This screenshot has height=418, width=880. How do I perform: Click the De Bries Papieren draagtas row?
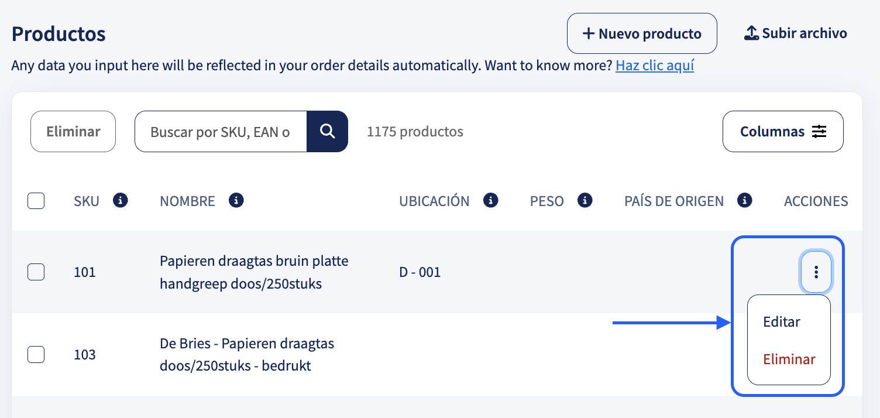(436, 354)
